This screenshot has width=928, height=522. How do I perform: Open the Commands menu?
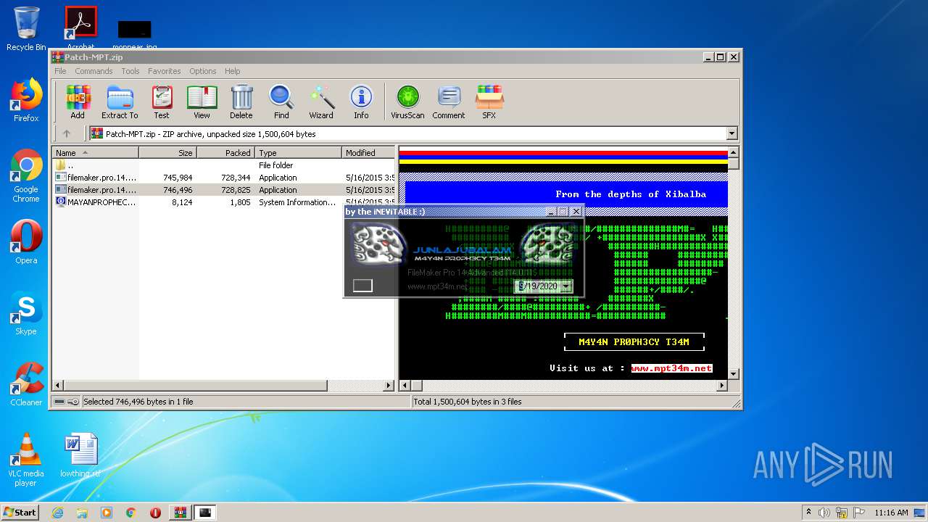94,71
